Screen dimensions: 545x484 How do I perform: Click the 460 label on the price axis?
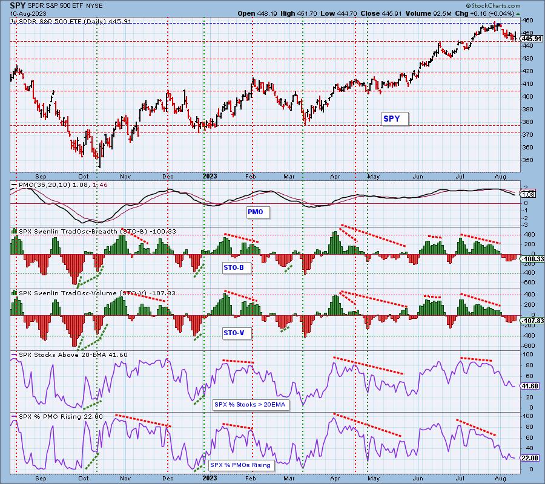[x=528, y=21]
